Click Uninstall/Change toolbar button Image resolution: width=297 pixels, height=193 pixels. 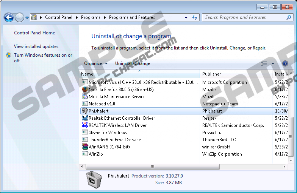coord(133,63)
